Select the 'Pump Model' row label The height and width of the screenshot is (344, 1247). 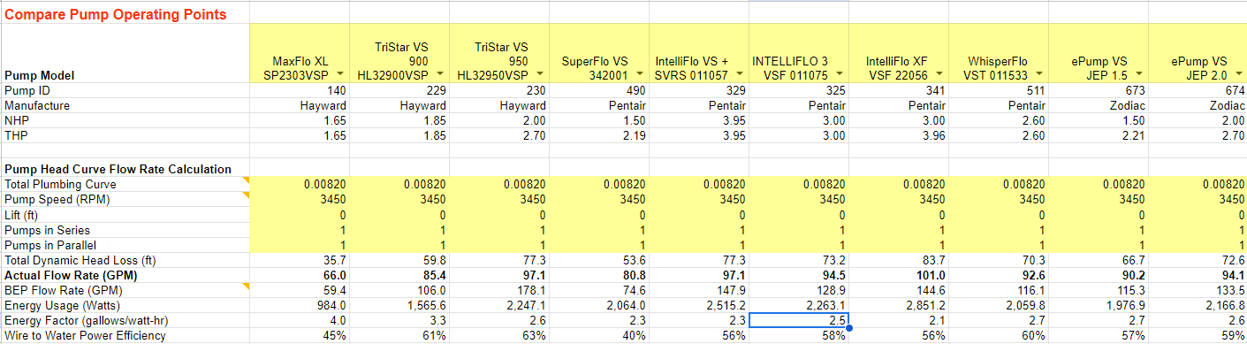39,76
